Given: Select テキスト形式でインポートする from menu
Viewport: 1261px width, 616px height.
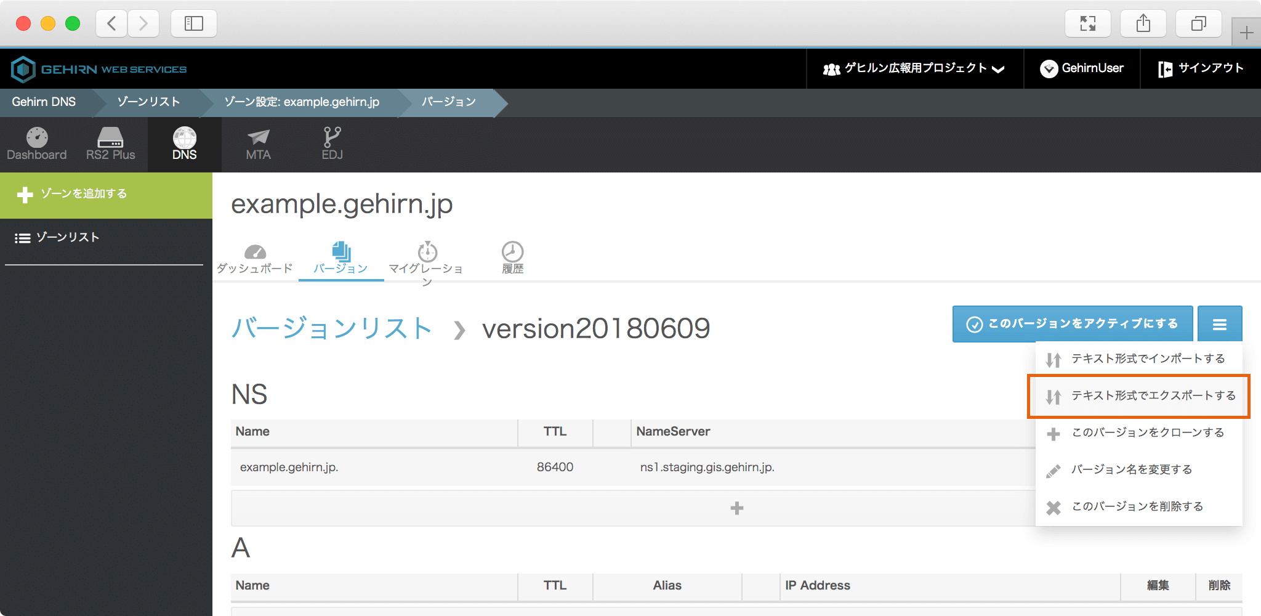Looking at the screenshot, I should (1139, 359).
